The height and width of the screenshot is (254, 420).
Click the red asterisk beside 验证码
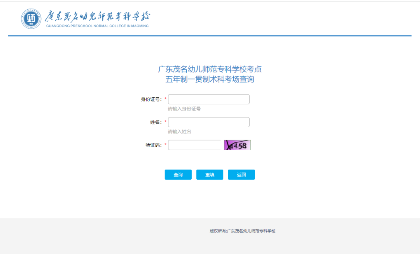(x=165, y=145)
